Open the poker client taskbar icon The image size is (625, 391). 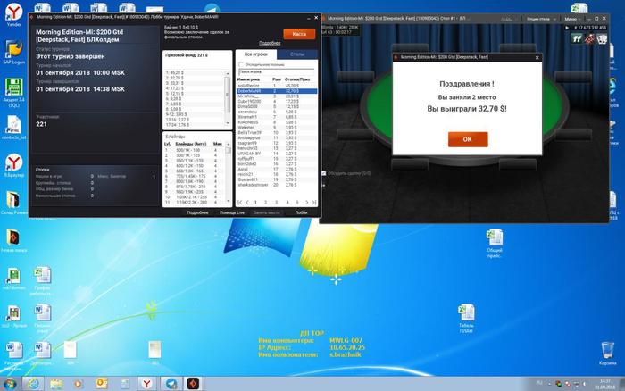click(194, 384)
